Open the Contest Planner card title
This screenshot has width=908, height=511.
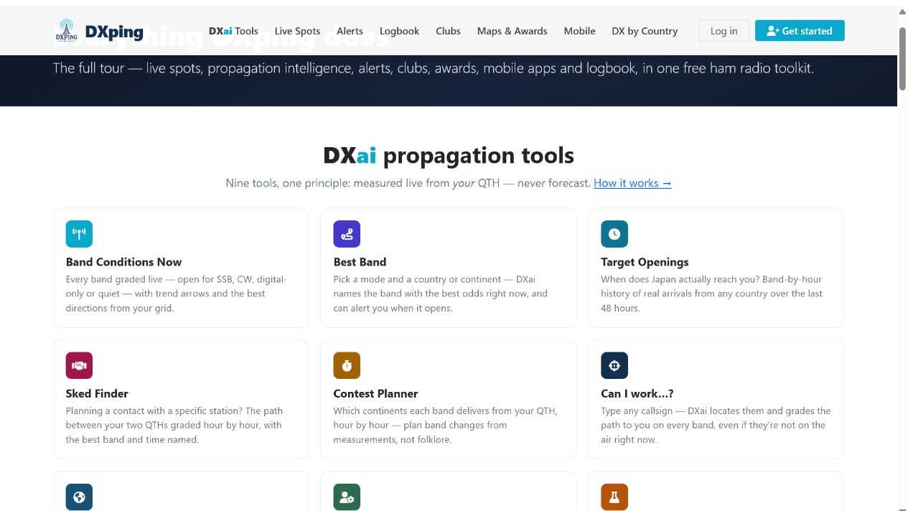[x=375, y=393]
